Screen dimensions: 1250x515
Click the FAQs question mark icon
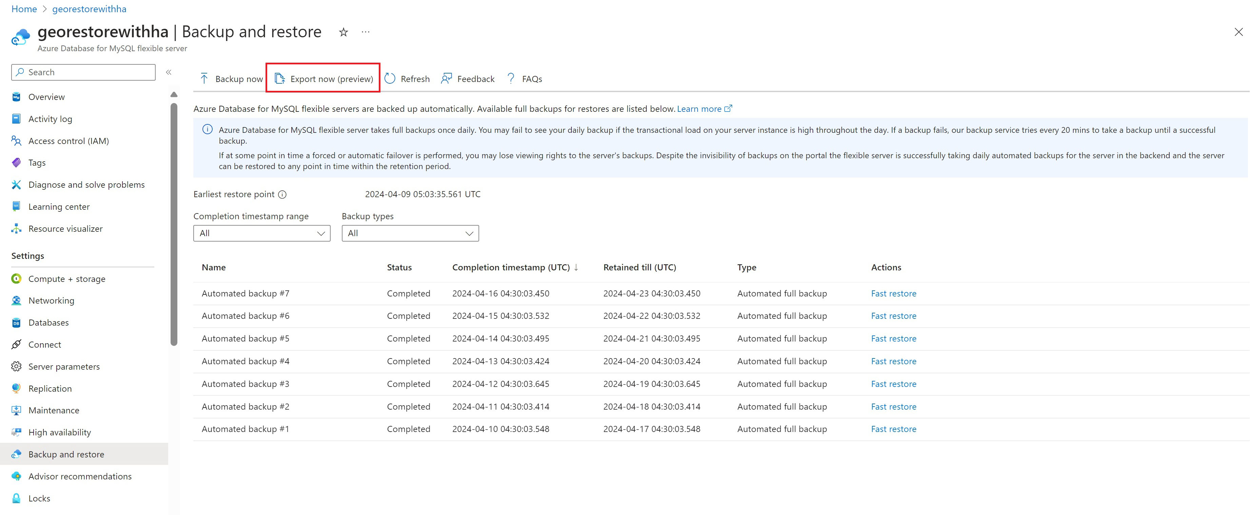(510, 79)
